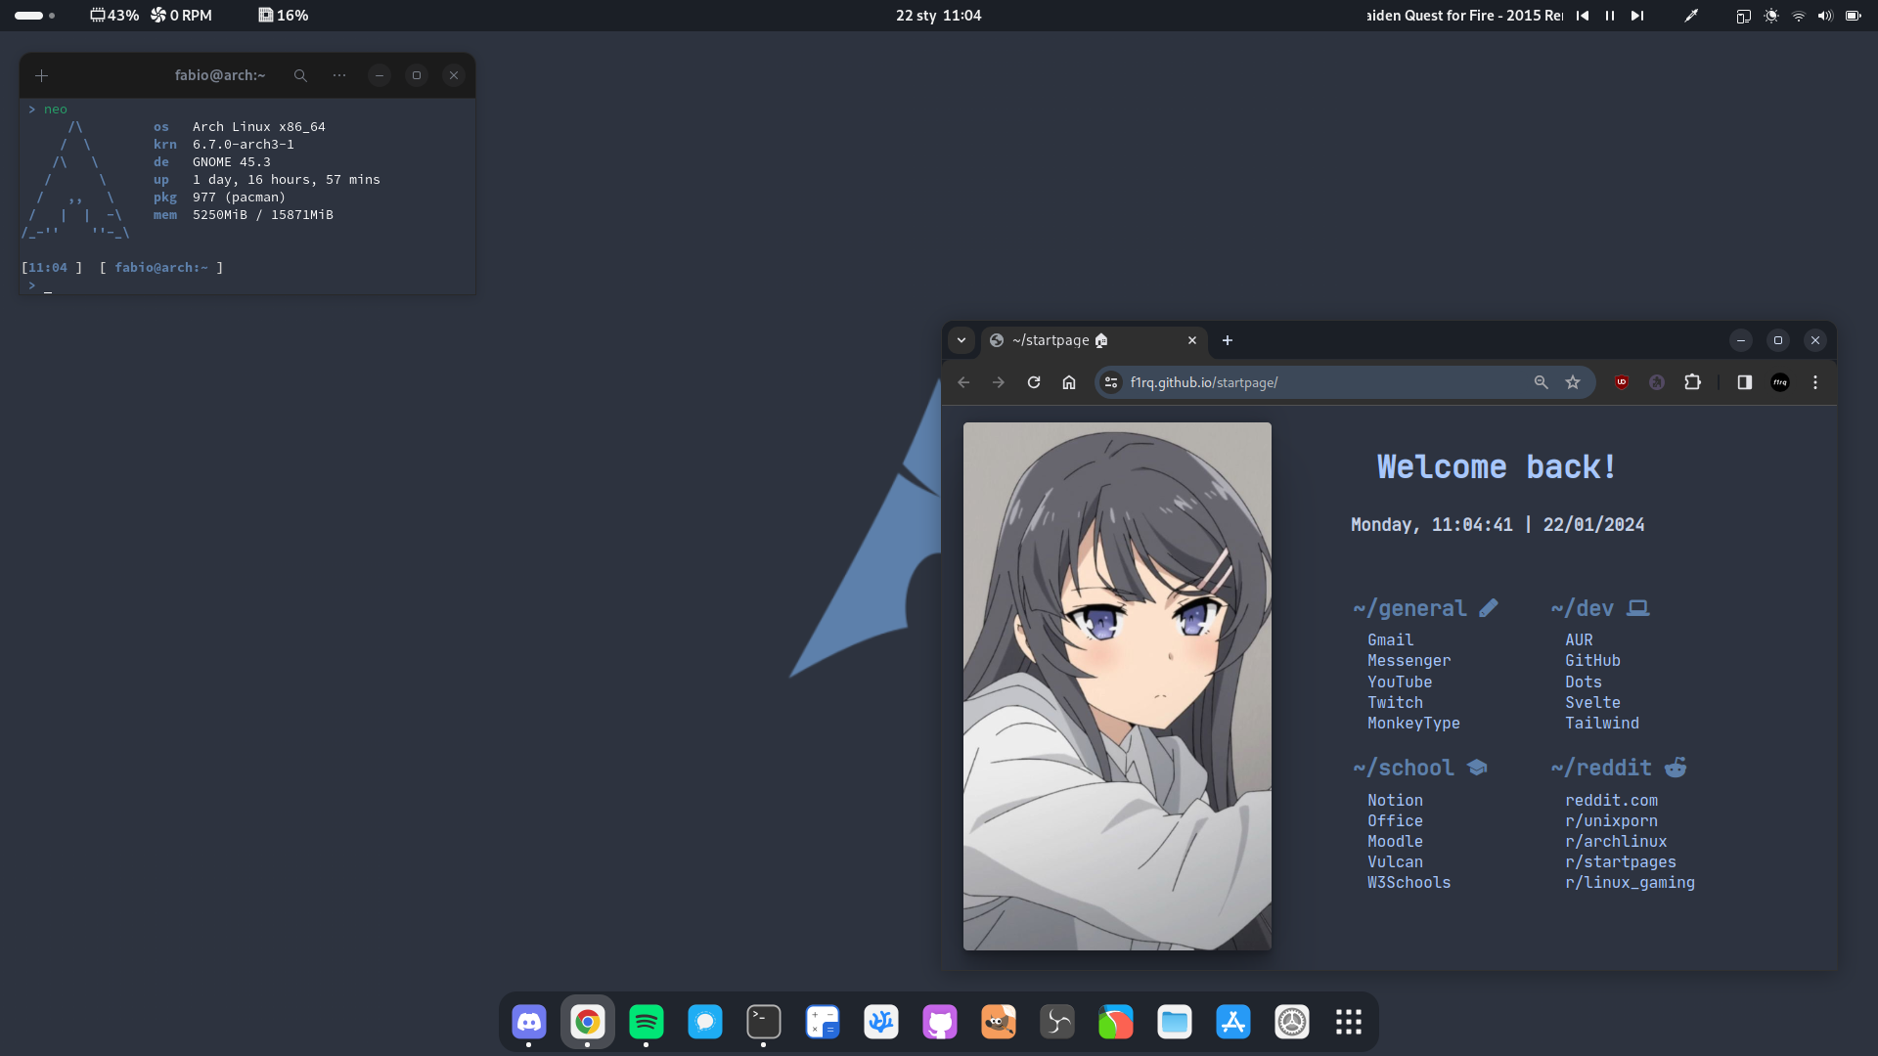Open Chrome's side panel icon

(1745, 382)
